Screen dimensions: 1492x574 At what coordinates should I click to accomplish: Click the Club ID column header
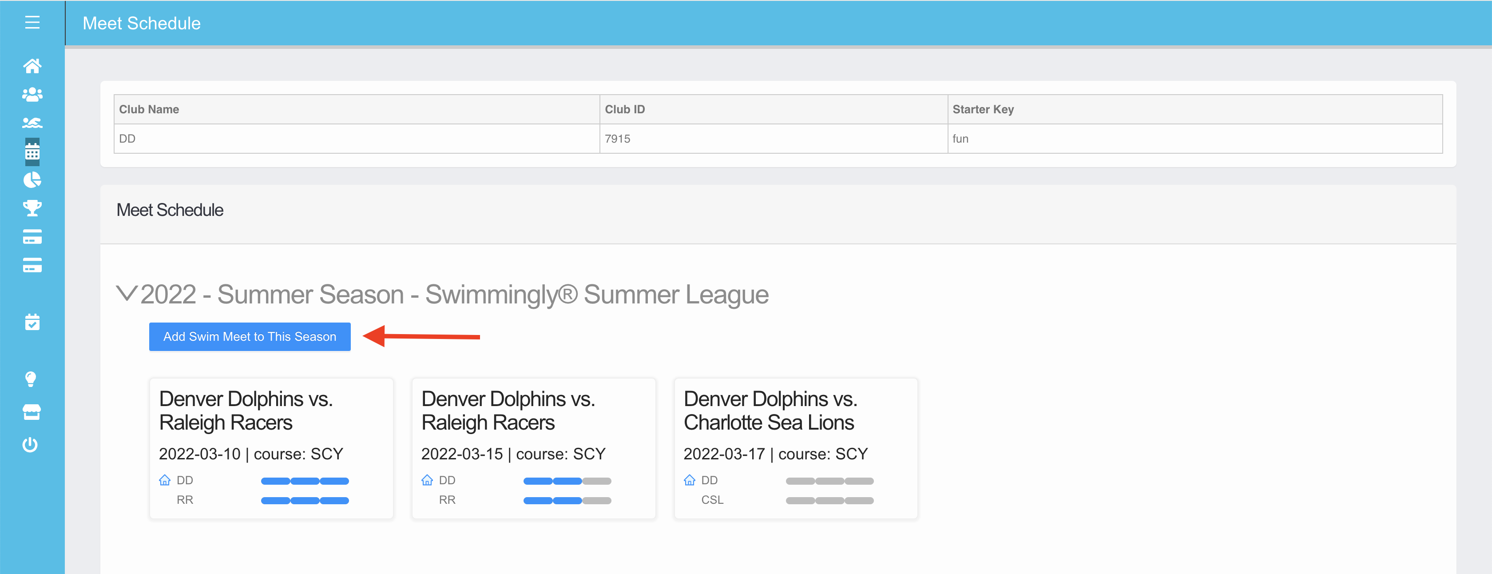coord(774,109)
